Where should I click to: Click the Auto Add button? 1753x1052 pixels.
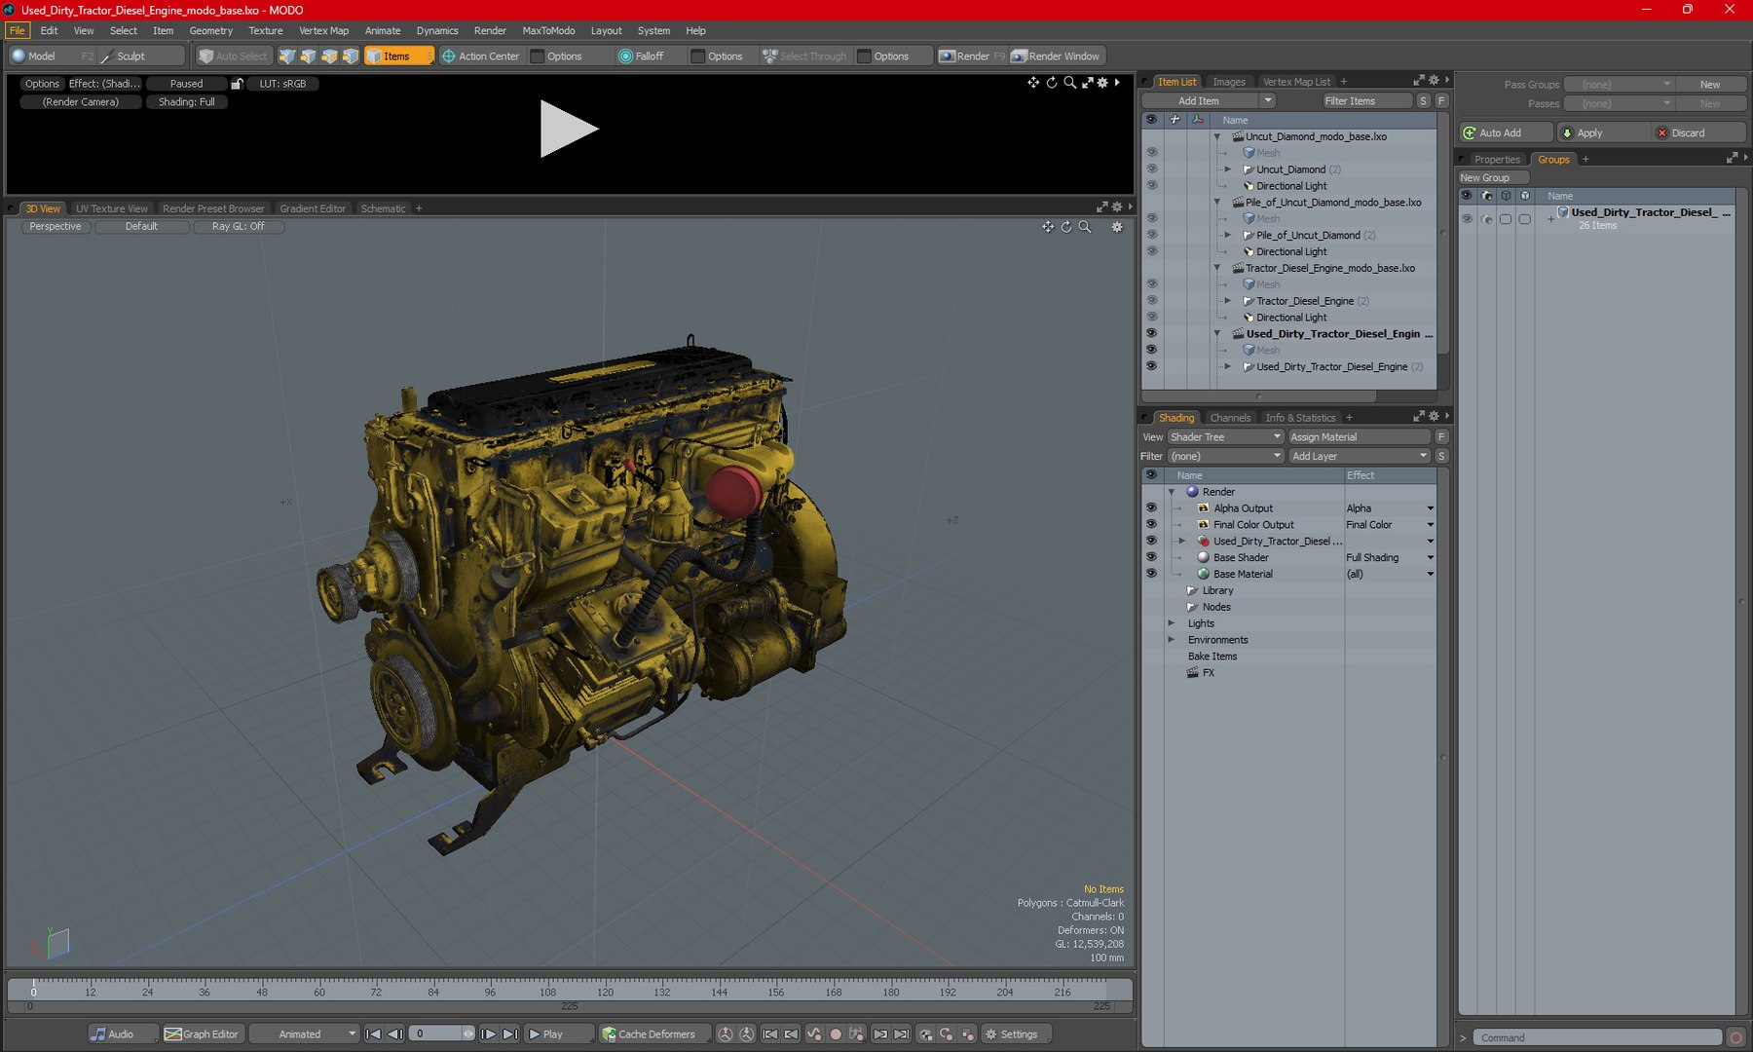pos(1506,132)
